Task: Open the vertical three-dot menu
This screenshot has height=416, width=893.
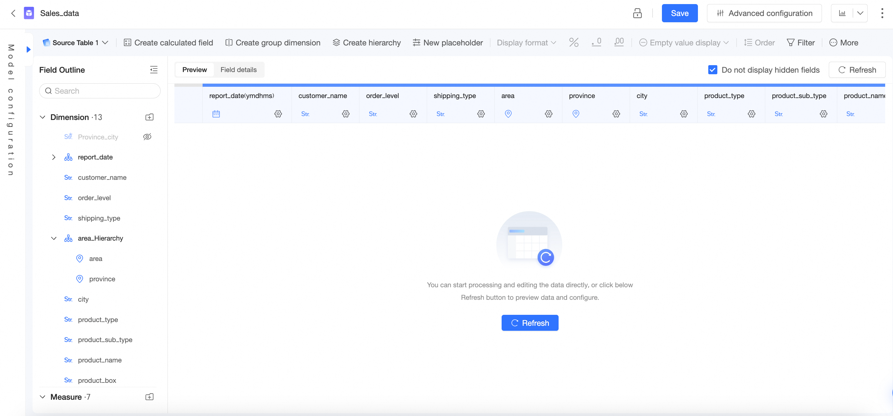Action: pos(882,13)
